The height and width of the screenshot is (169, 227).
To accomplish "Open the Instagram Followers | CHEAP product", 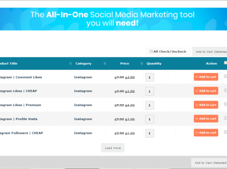I will 22,133.
